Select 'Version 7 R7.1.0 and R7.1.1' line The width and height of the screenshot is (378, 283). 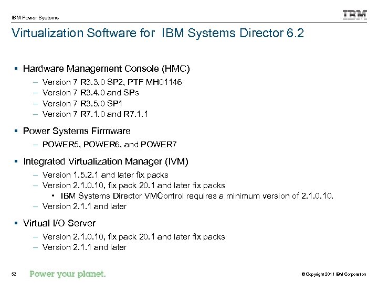pyautogui.click(x=95, y=114)
